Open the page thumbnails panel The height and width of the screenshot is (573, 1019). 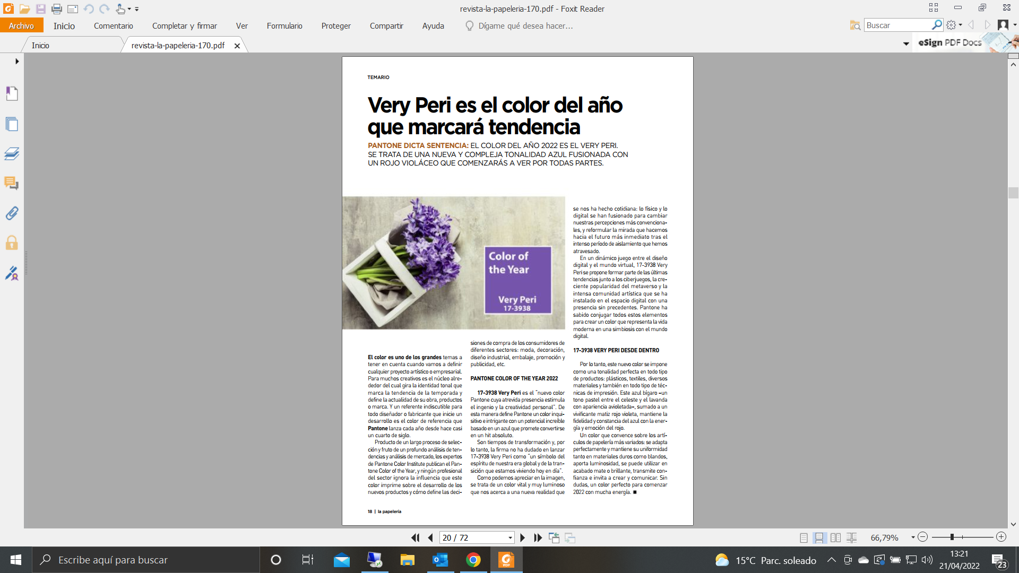coord(12,124)
